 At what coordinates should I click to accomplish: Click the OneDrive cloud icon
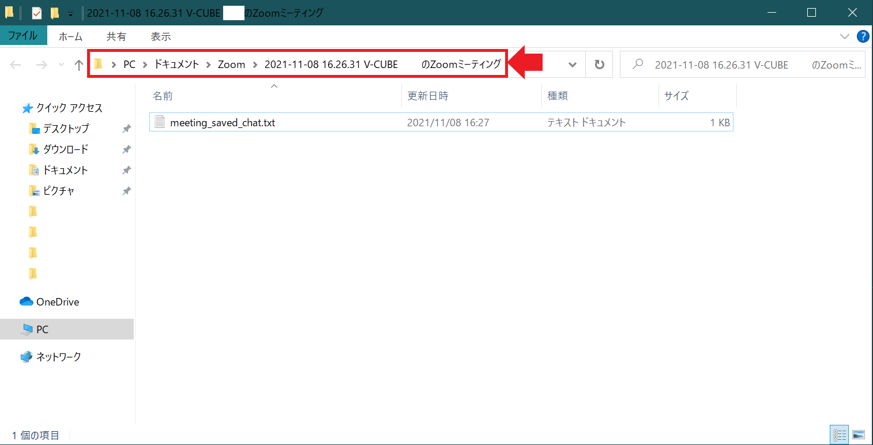(x=27, y=301)
